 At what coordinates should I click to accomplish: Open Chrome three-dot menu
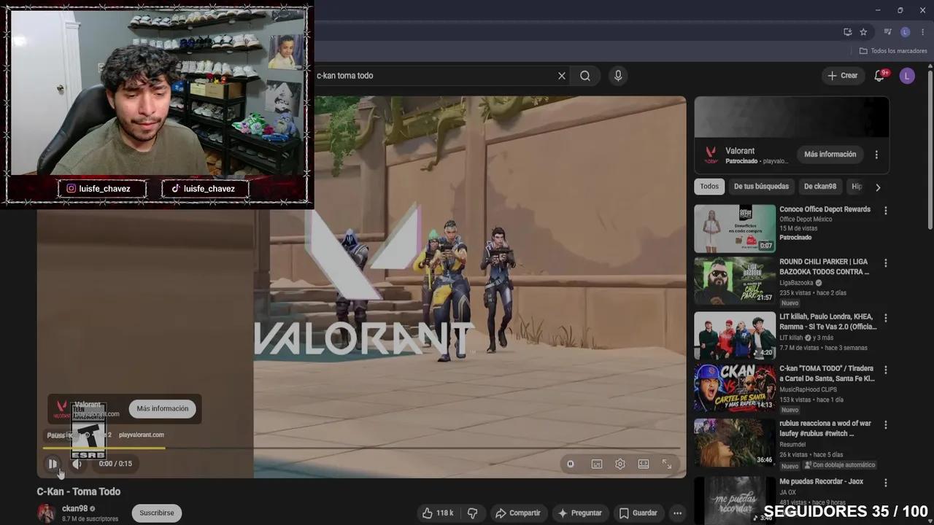922,32
